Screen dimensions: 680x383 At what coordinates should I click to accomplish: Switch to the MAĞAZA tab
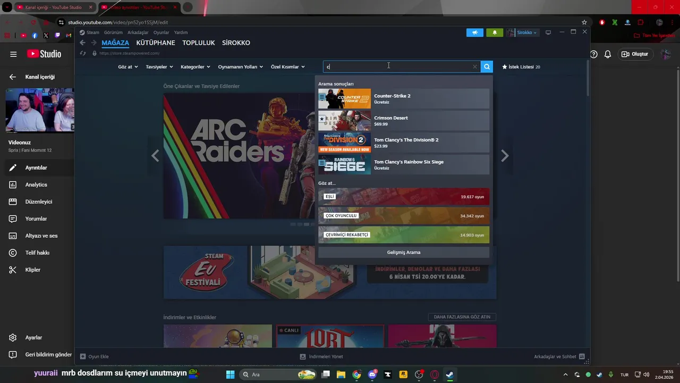point(115,43)
